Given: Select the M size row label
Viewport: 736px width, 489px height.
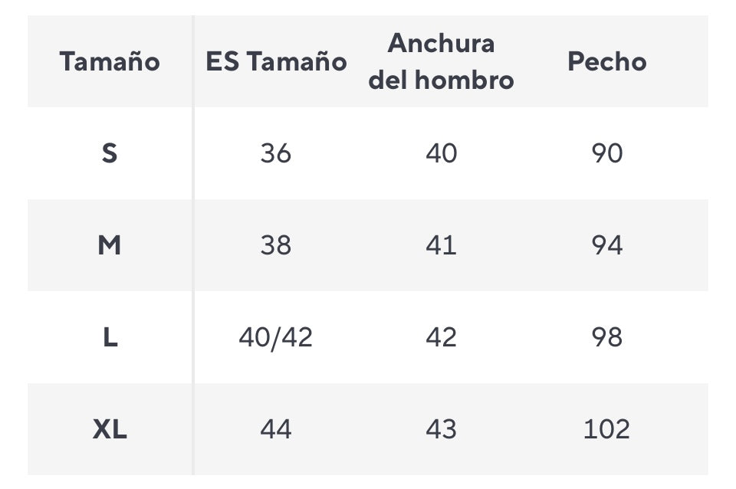Looking at the screenshot, I should (x=110, y=245).
